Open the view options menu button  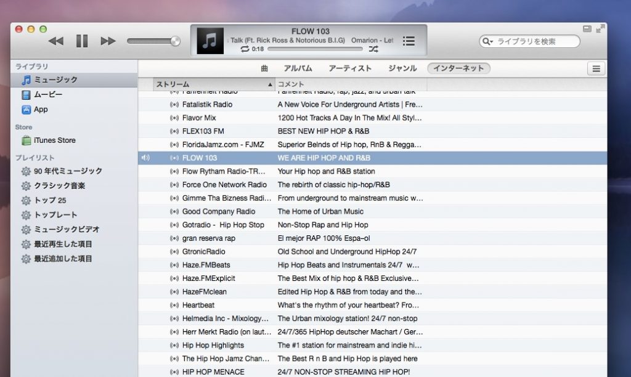pos(596,69)
